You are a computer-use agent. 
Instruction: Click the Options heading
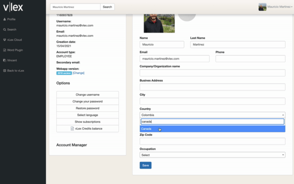click(x=63, y=83)
